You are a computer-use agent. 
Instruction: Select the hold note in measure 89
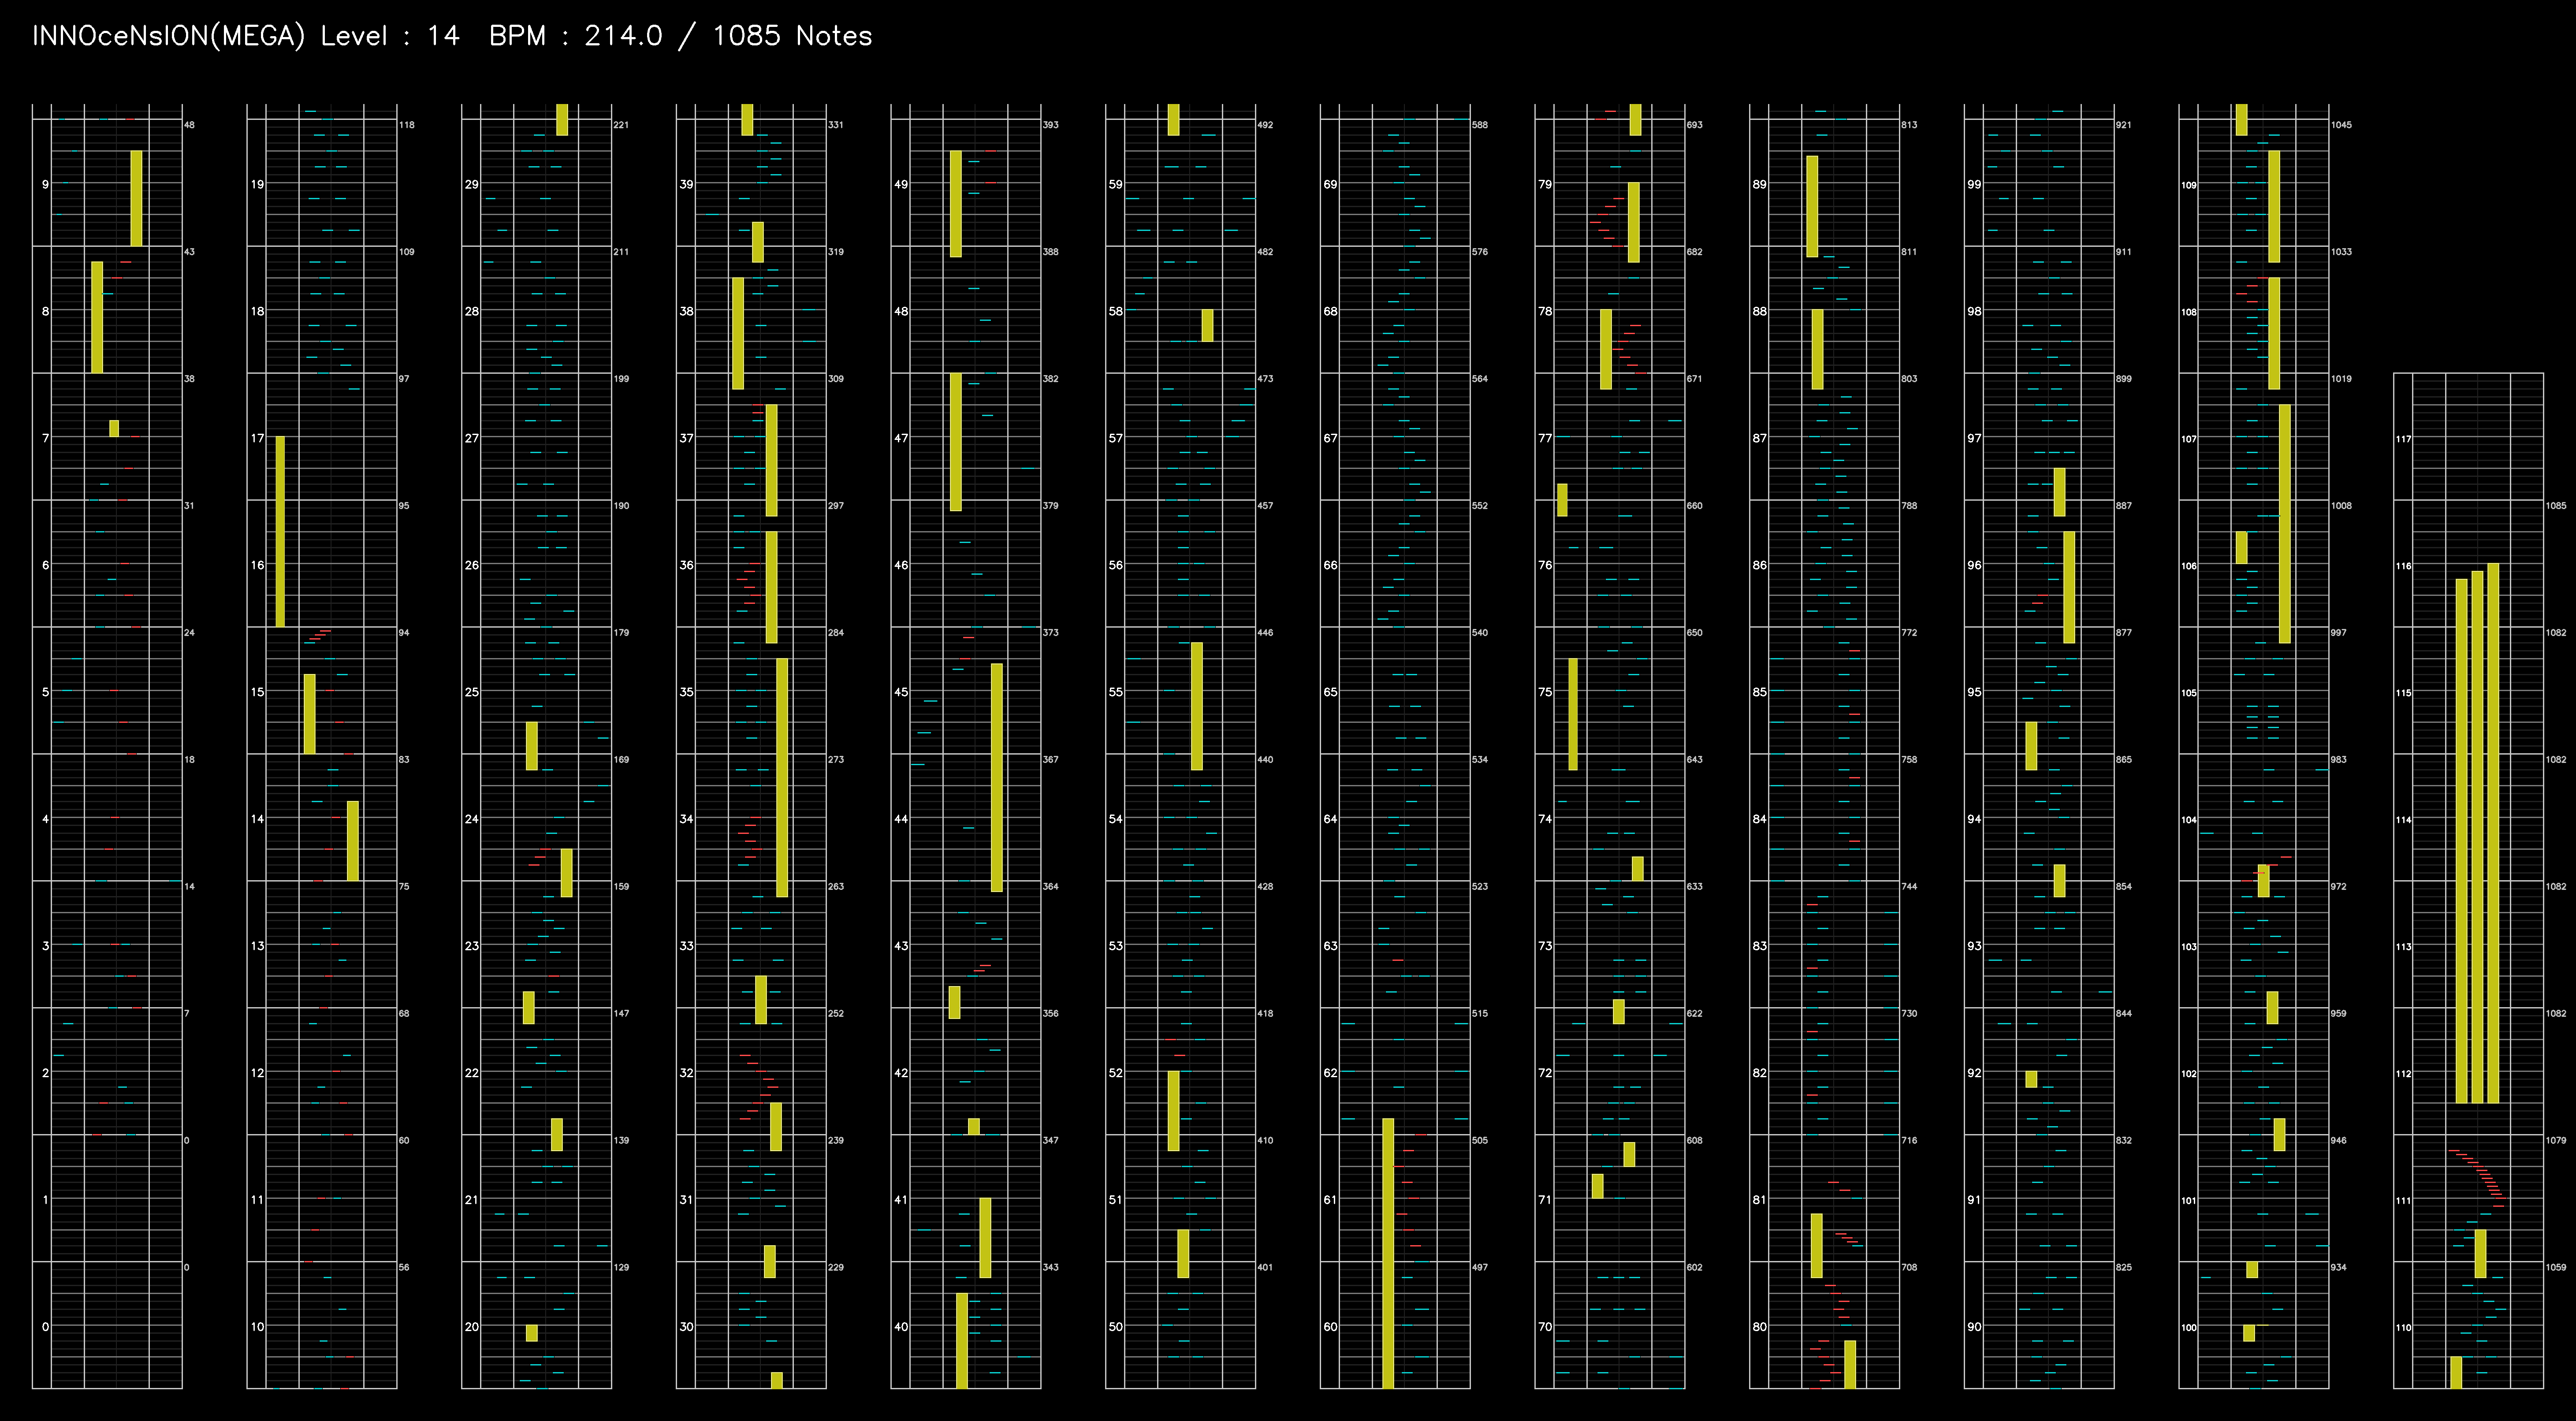(1812, 206)
